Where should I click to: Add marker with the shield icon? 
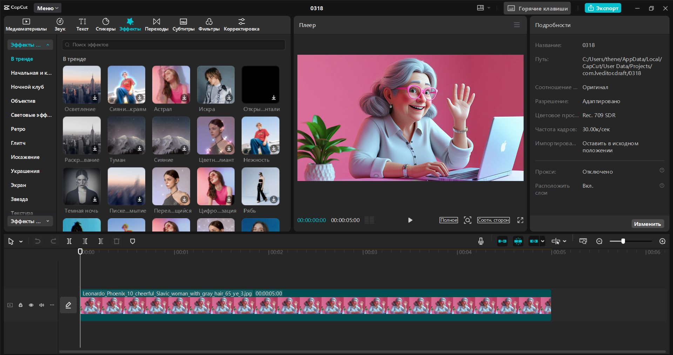click(133, 241)
